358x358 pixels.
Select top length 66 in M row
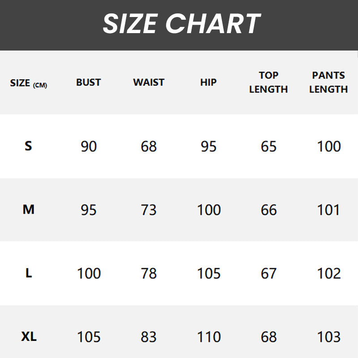pos(268,210)
